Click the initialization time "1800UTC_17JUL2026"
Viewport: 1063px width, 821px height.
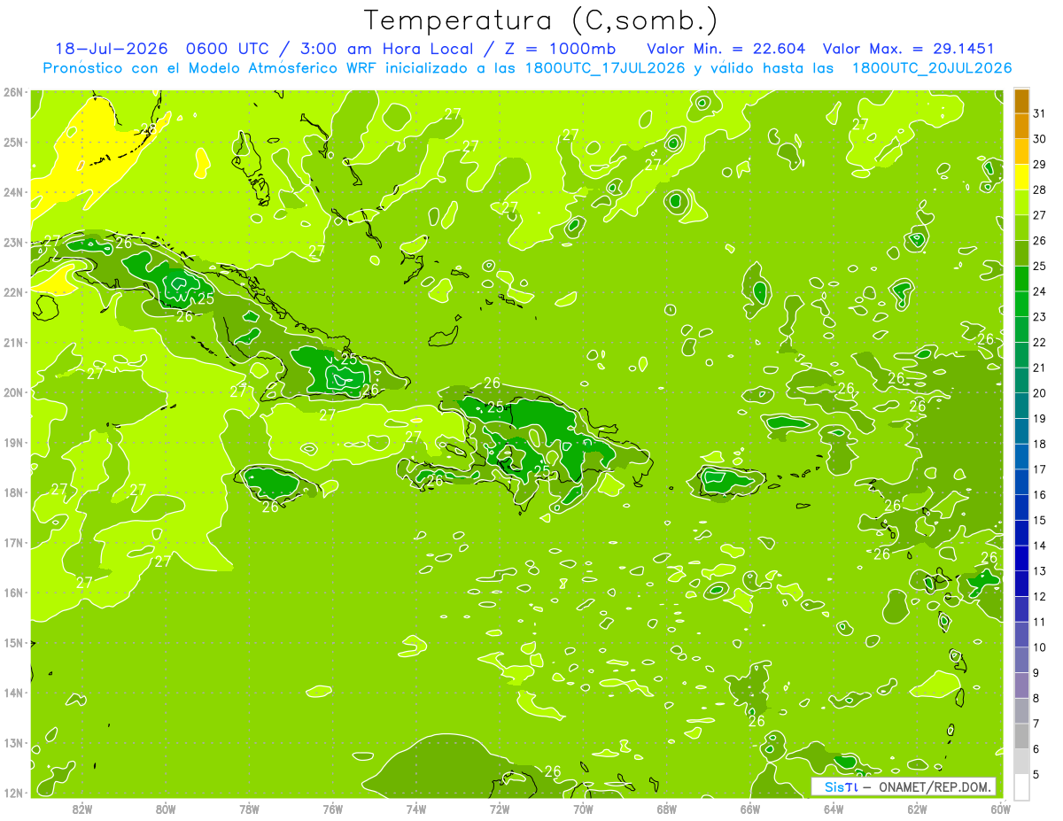click(x=605, y=68)
